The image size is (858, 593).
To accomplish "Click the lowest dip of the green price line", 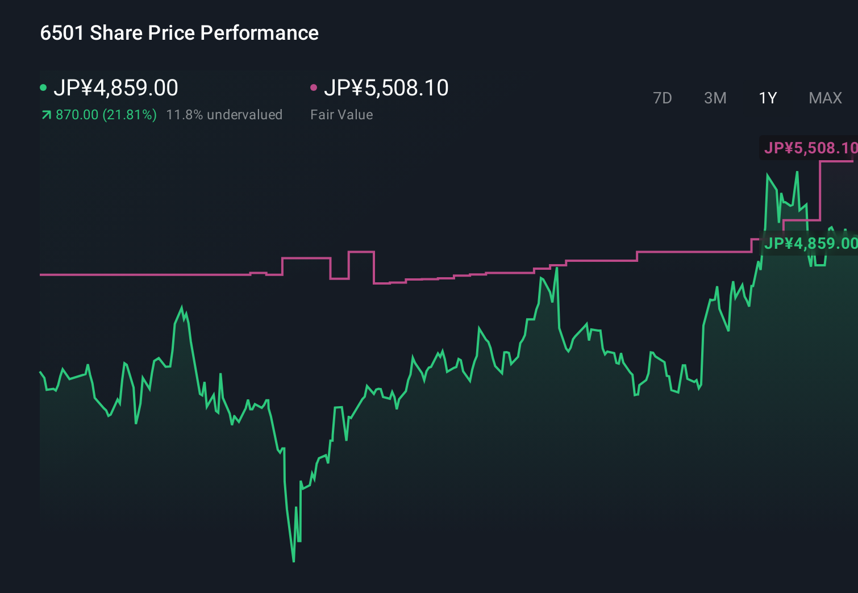I will coord(293,561).
